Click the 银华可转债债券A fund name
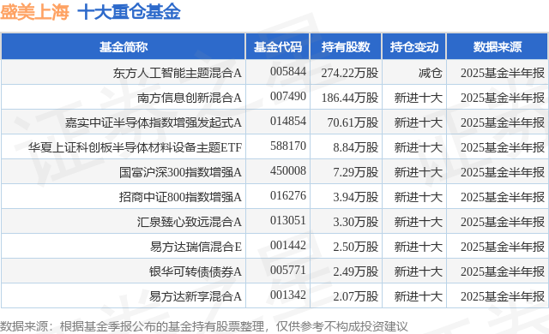This screenshot has width=549, height=334. point(196,271)
